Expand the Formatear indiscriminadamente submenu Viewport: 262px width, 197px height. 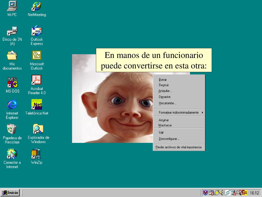pos(179,113)
